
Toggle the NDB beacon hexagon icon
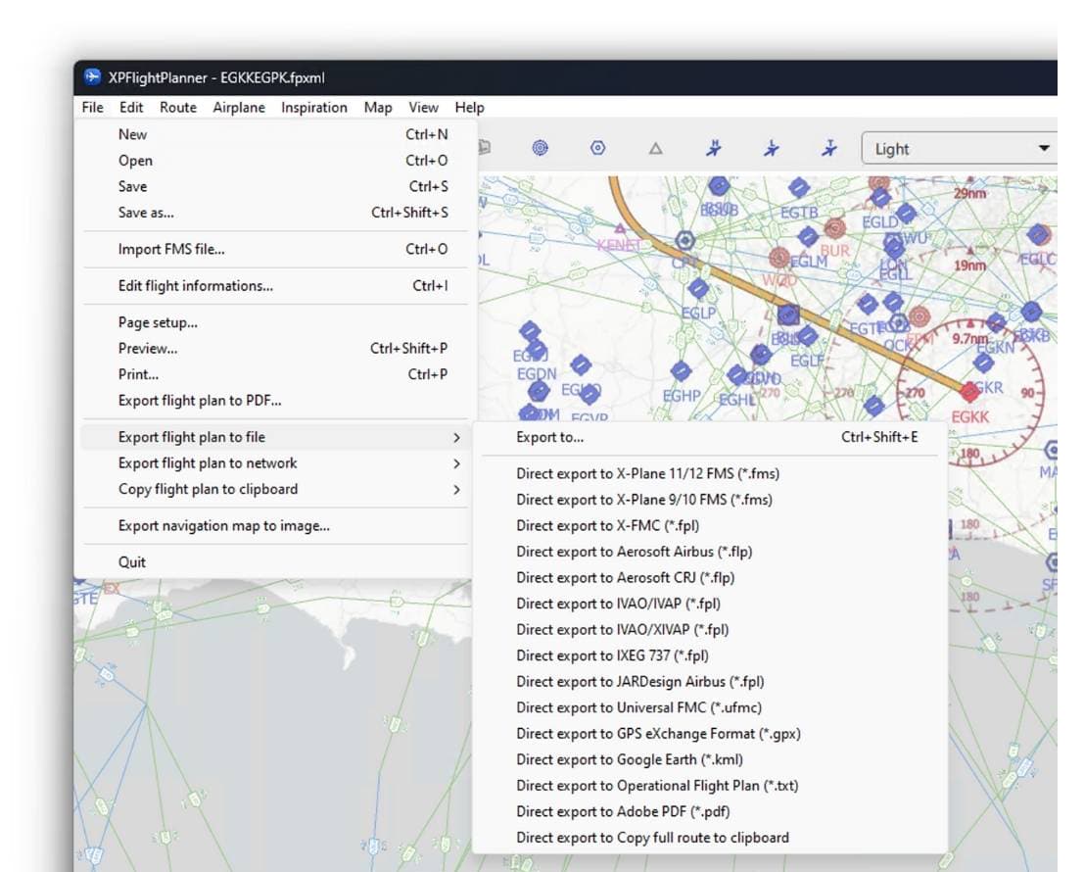click(x=596, y=148)
